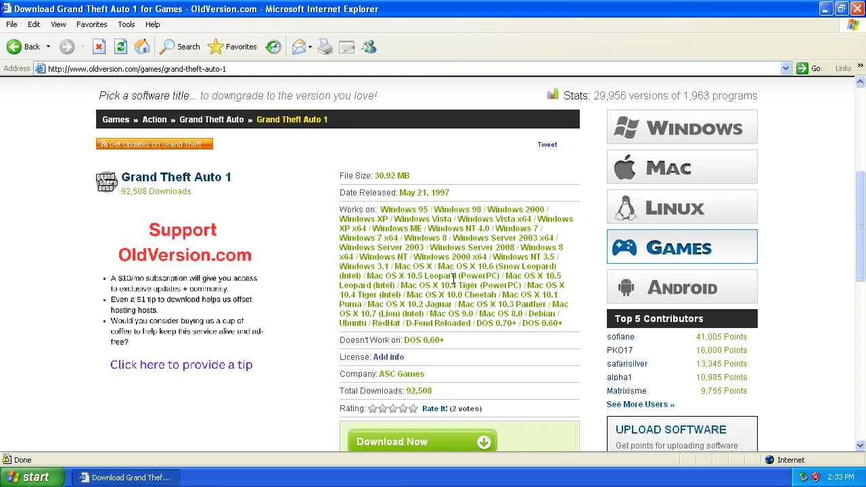Open the Edit menu
Image resolution: width=866 pixels, height=487 pixels.
pos(34,24)
